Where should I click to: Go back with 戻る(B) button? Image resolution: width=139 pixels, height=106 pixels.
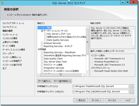(x=81, y=100)
